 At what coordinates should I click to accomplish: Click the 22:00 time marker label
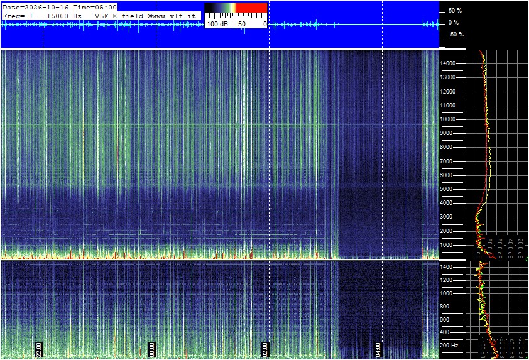pos(39,350)
